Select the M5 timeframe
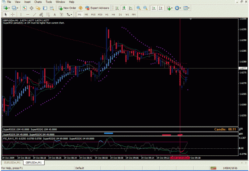This screenshot has width=249, height=171. pyautogui.click(x=86, y=15)
